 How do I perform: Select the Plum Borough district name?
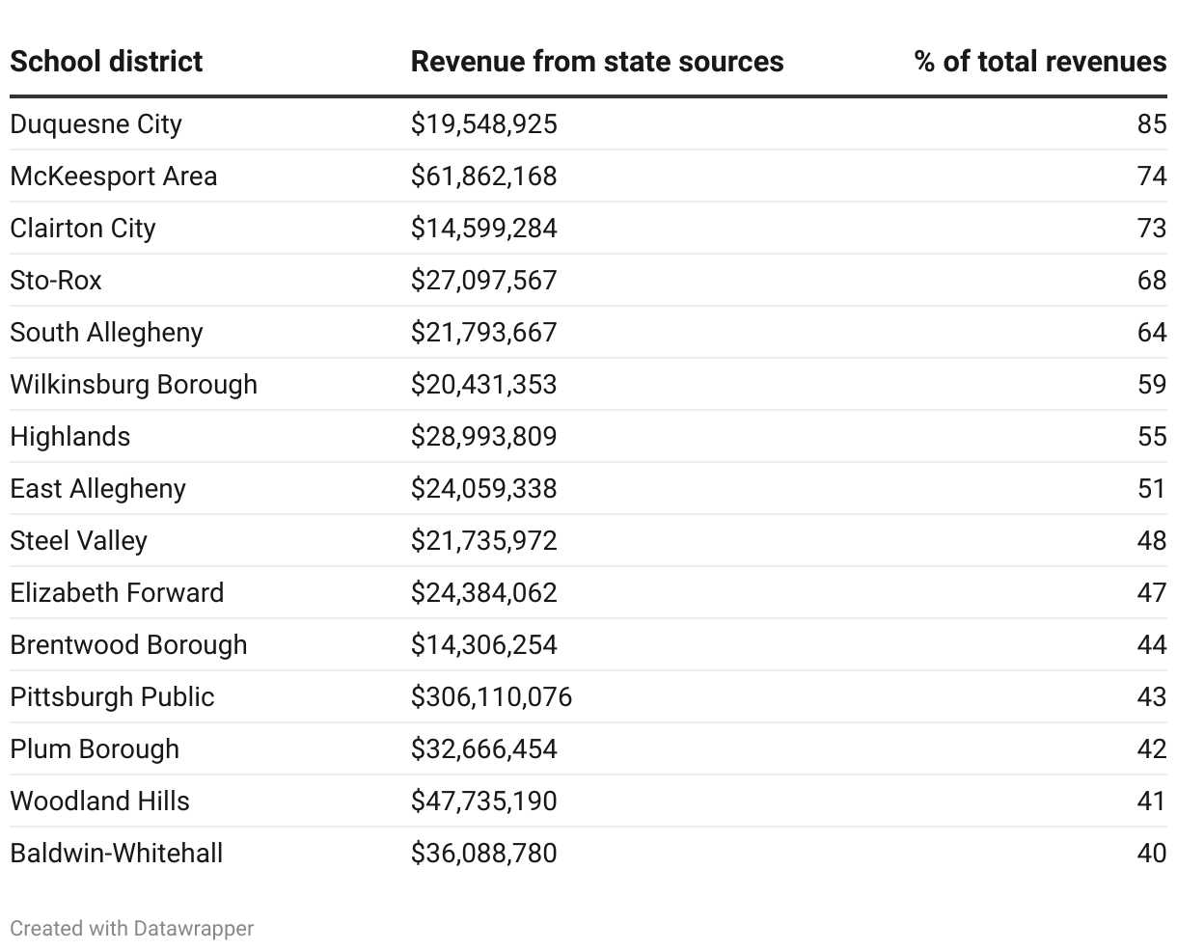(95, 749)
